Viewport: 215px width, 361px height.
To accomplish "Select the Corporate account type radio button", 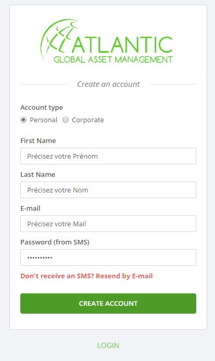I will (x=66, y=120).
